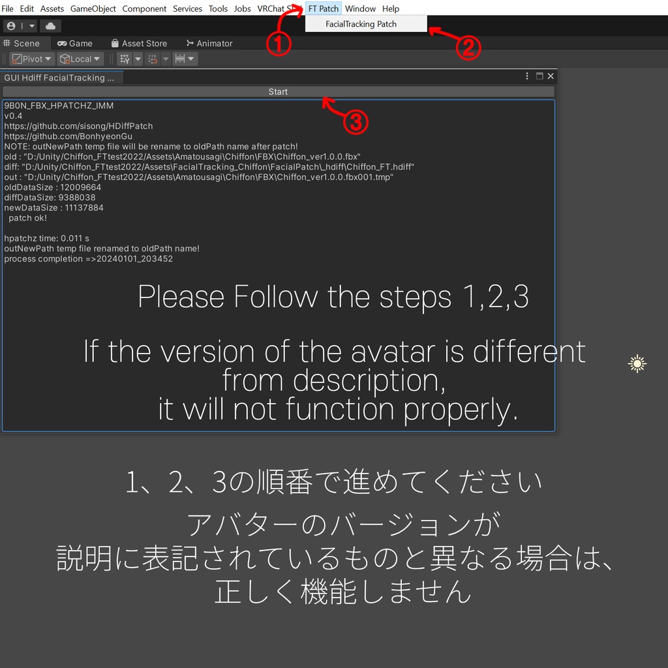Open the Pivot mode dropdown arrow
Image resolution: width=668 pixels, height=668 pixels.
point(48,59)
